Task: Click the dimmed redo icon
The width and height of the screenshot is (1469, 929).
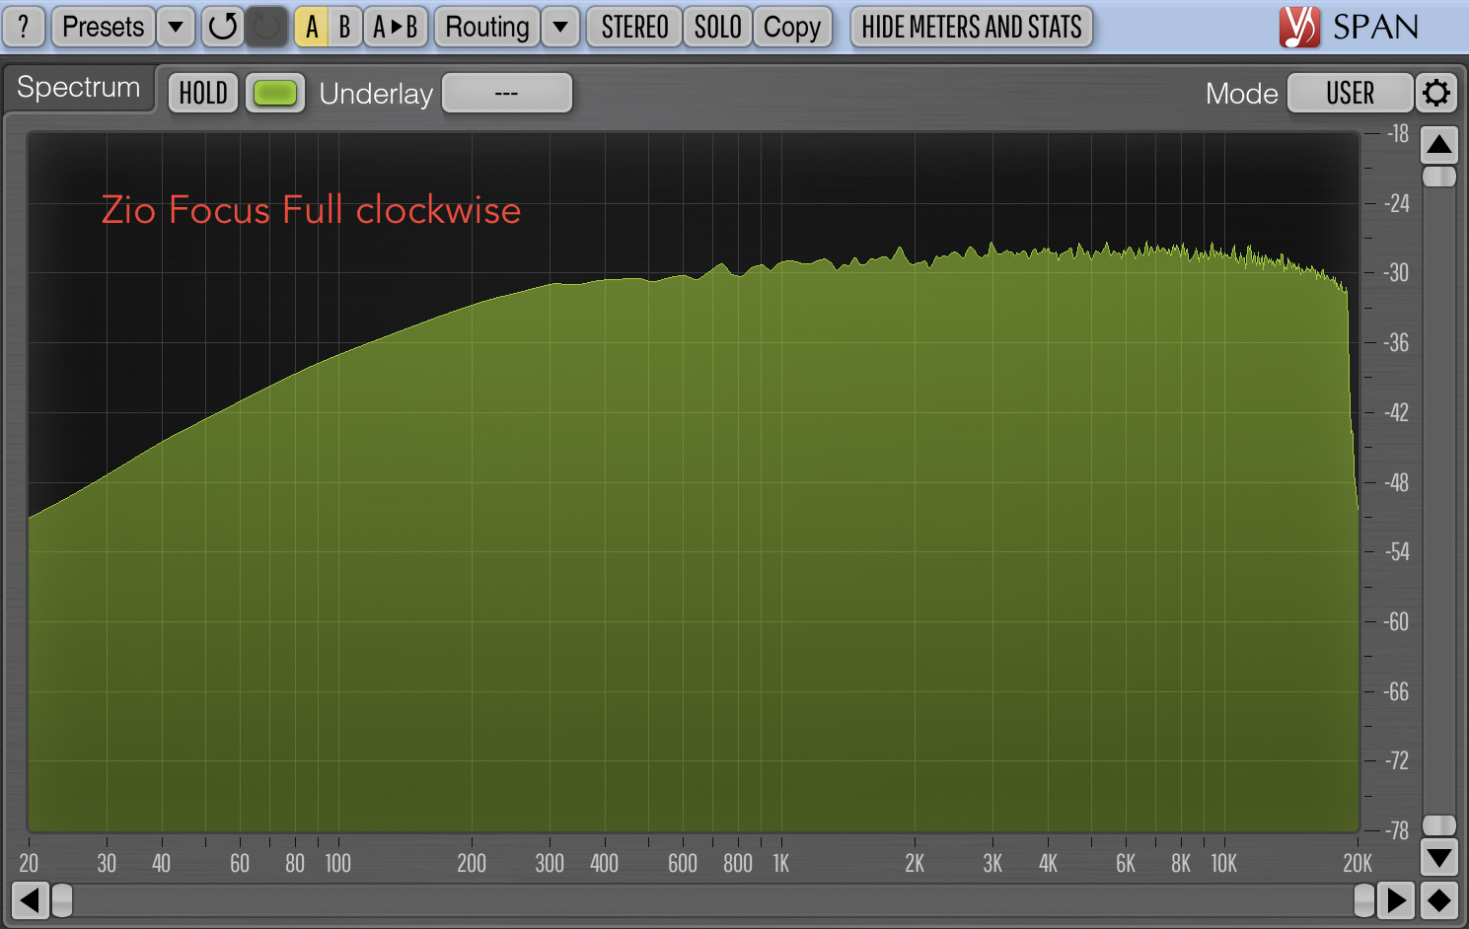Action: point(266,27)
